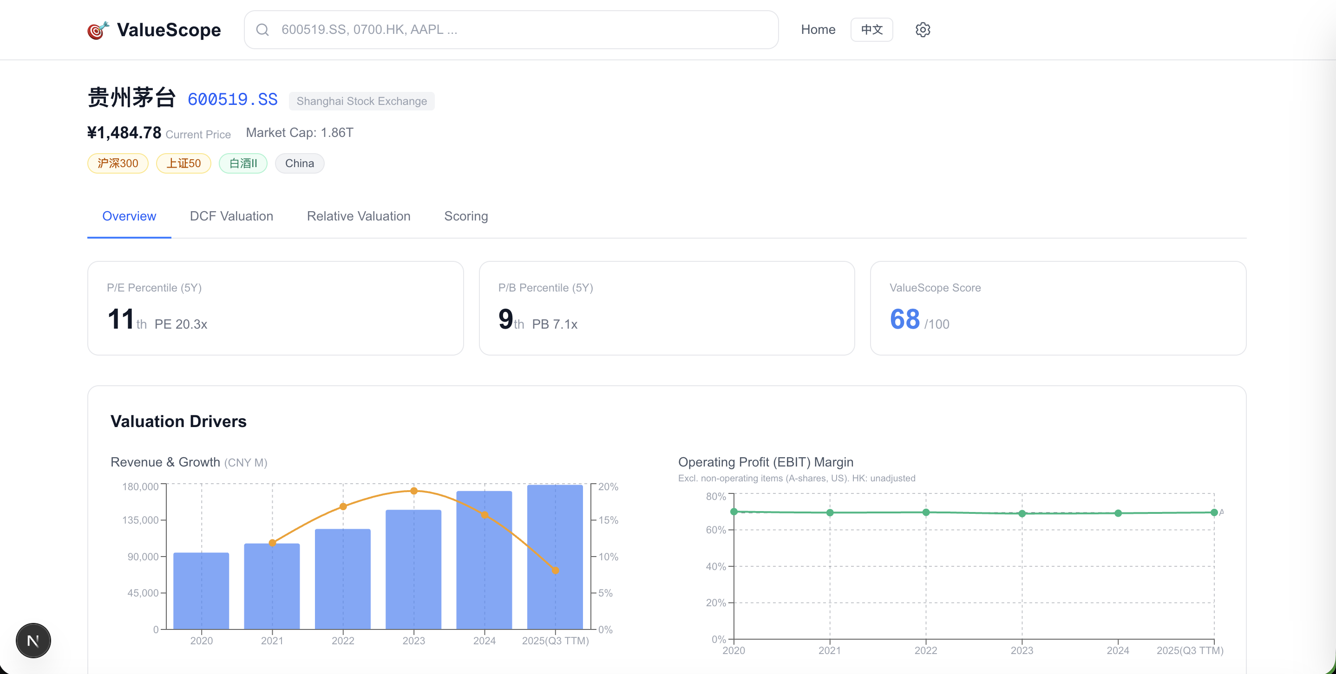Click the 2025(Q3 TTM) revenue bar
The width and height of the screenshot is (1336, 674).
pyautogui.click(x=555, y=557)
